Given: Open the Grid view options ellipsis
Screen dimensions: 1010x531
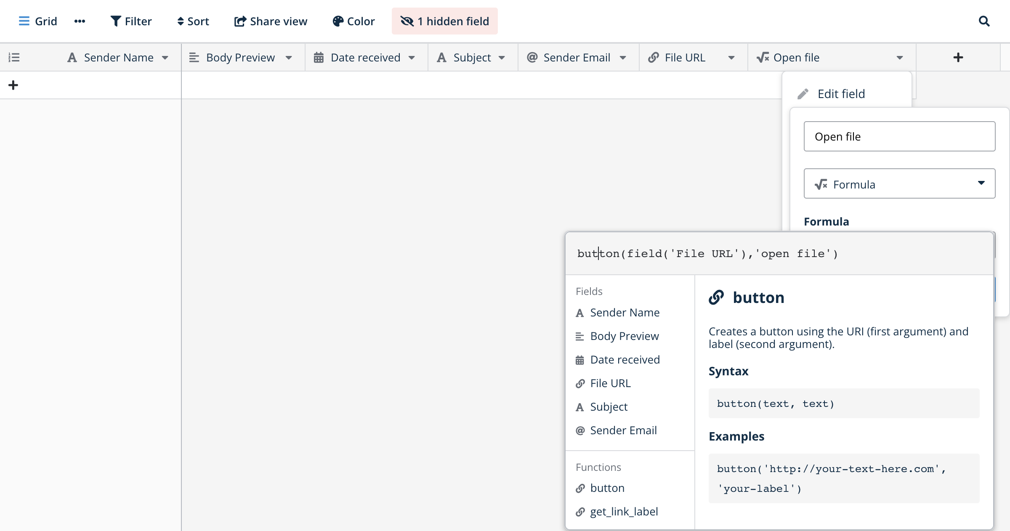Looking at the screenshot, I should [80, 21].
